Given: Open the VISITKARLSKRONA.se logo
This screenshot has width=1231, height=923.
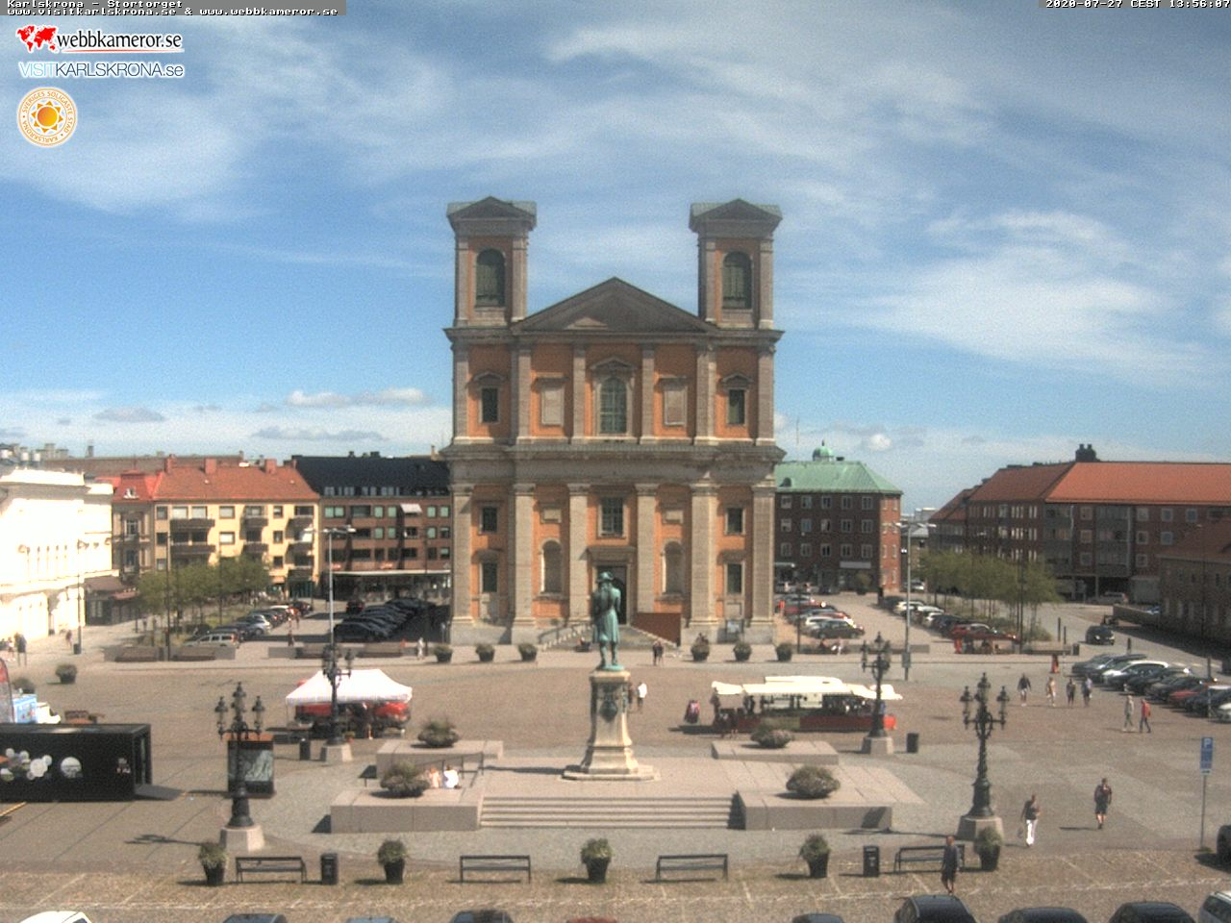Looking at the screenshot, I should 101,70.
